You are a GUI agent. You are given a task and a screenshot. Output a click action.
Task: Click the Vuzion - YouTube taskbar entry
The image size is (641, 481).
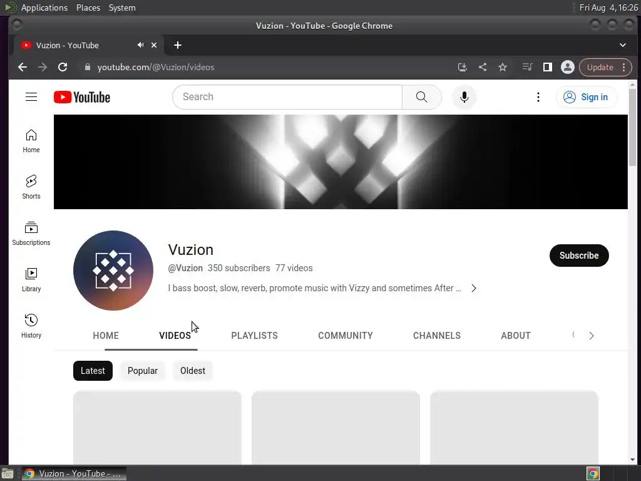[x=74, y=473]
